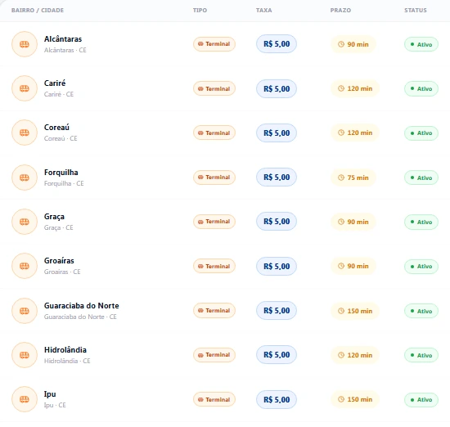Select the bus icon for Coreaú
Screen dimensions: 450x427
25,133
